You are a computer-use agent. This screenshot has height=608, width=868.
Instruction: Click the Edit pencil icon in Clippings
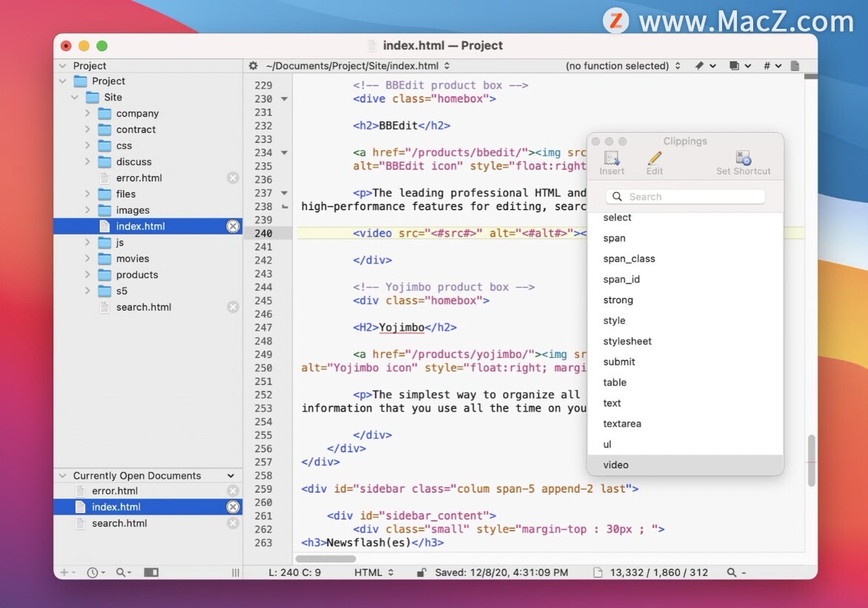coord(654,158)
